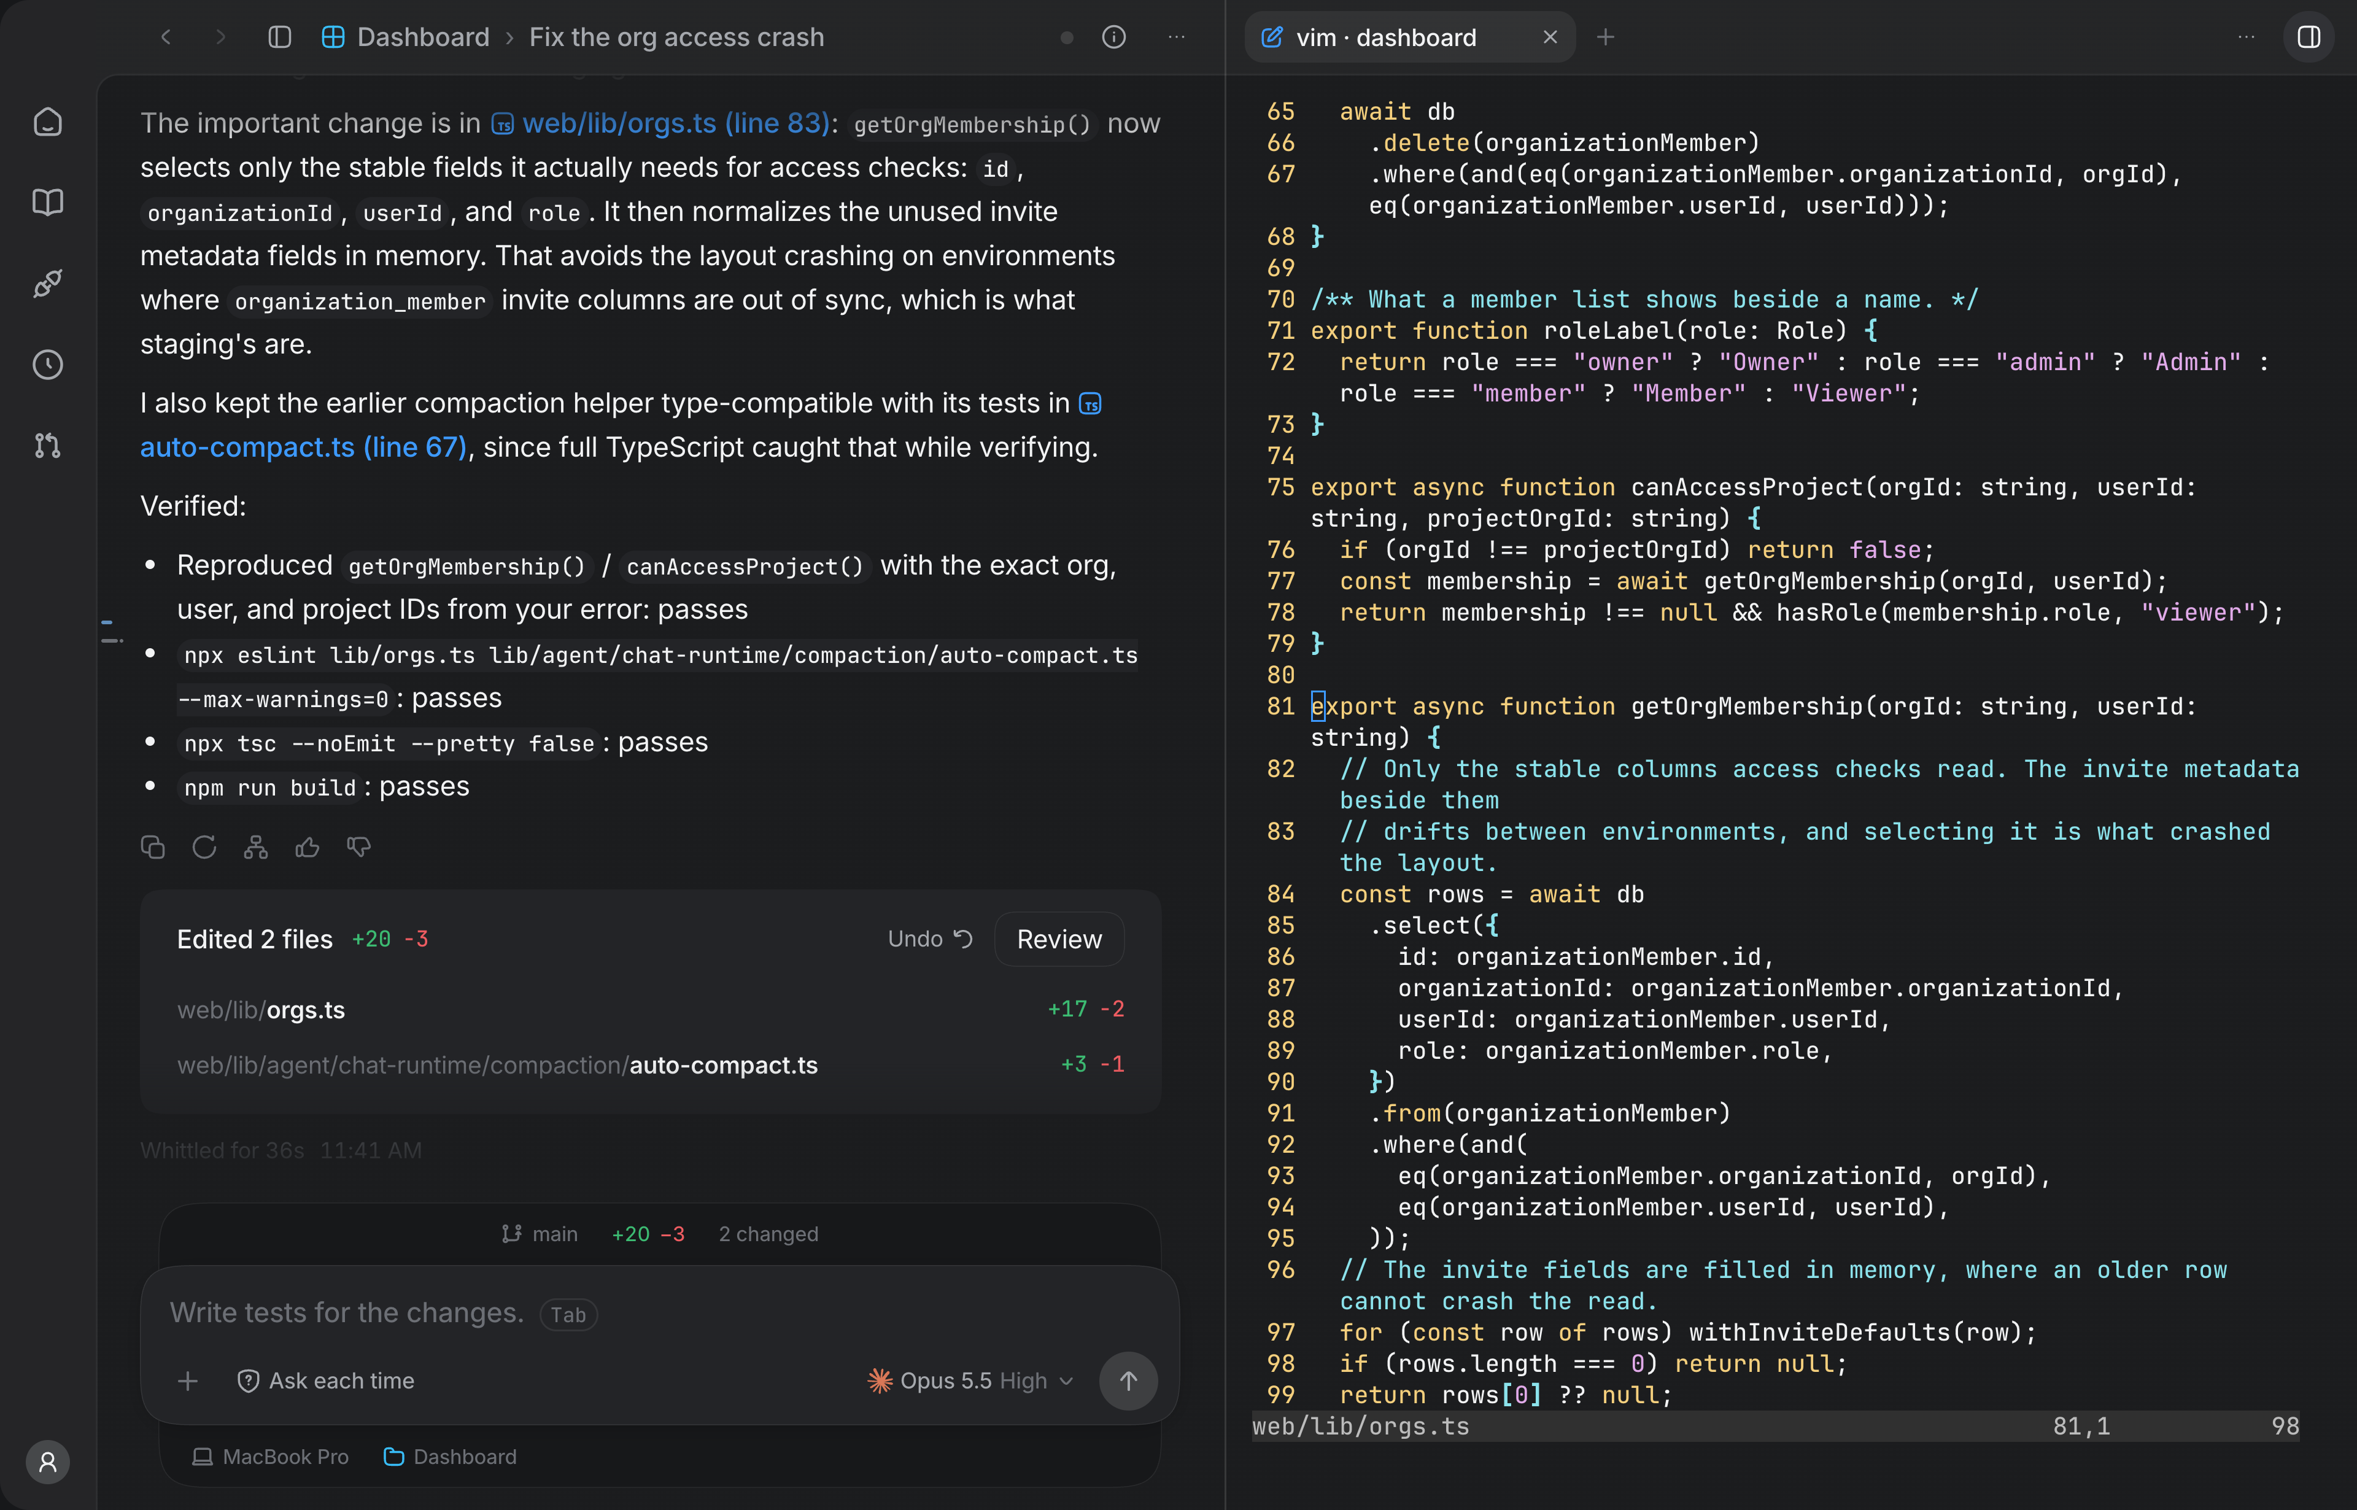Select the MacBook Pro environment
The width and height of the screenshot is (2357, 1510).
coord(271,1457)
